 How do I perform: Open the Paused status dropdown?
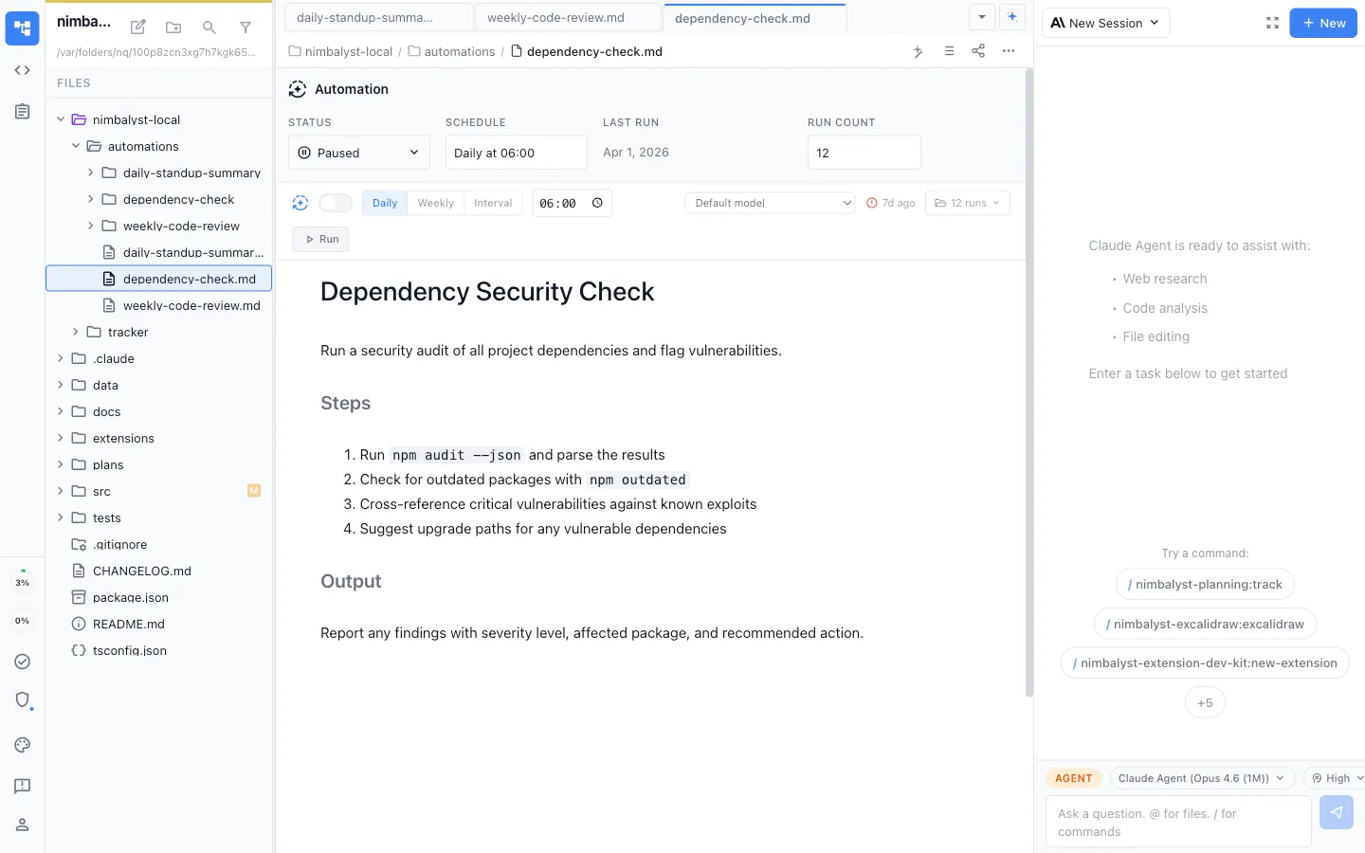(x=358, y=153)
